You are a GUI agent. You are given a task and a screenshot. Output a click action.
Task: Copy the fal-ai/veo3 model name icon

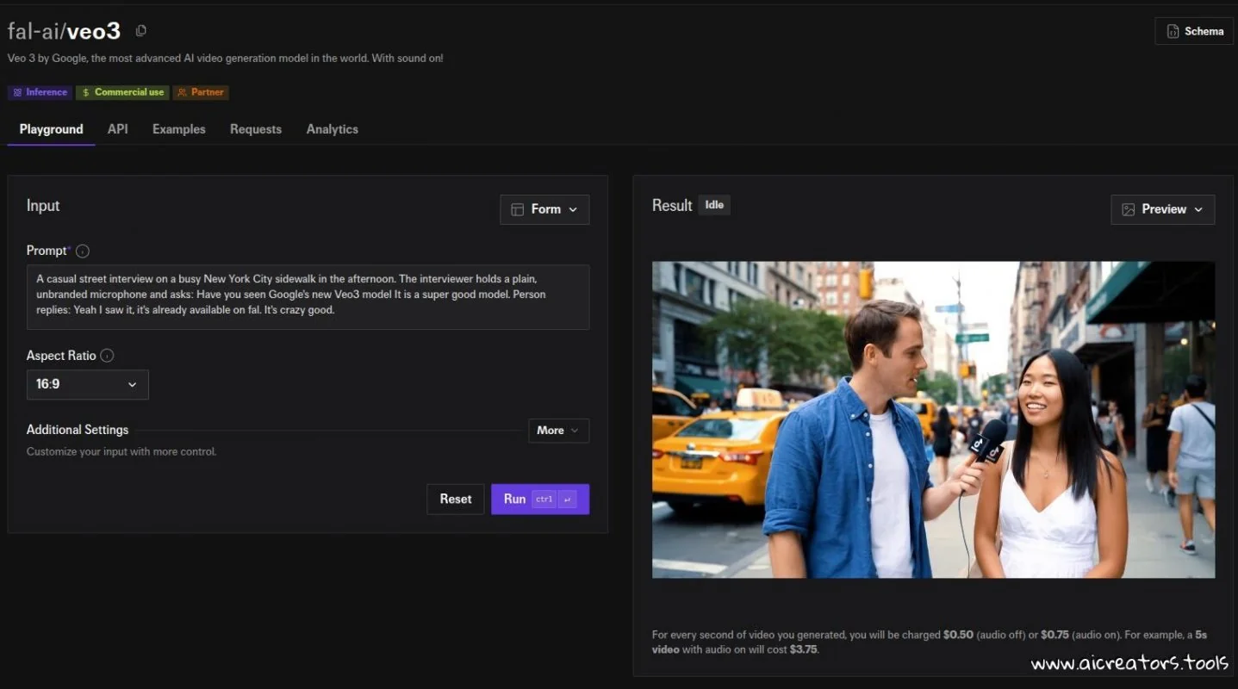tap(141, 31)
